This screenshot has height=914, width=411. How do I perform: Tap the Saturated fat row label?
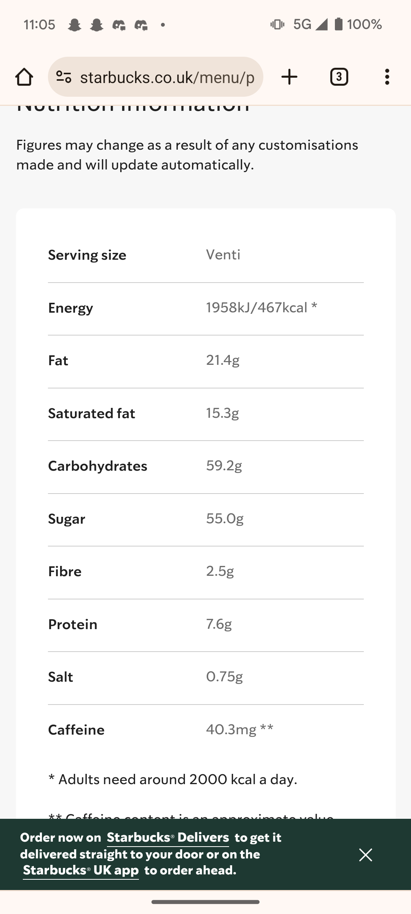[x=91, y=414]
